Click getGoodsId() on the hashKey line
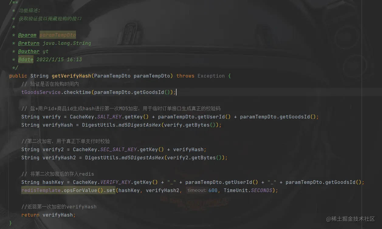This screenshot has height=229, width=382. (343, 182)
